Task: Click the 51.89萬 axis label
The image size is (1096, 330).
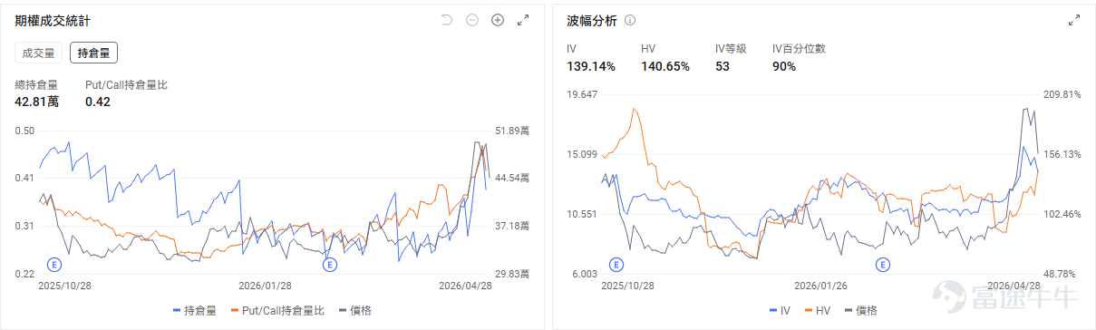Action: [511, 131]
